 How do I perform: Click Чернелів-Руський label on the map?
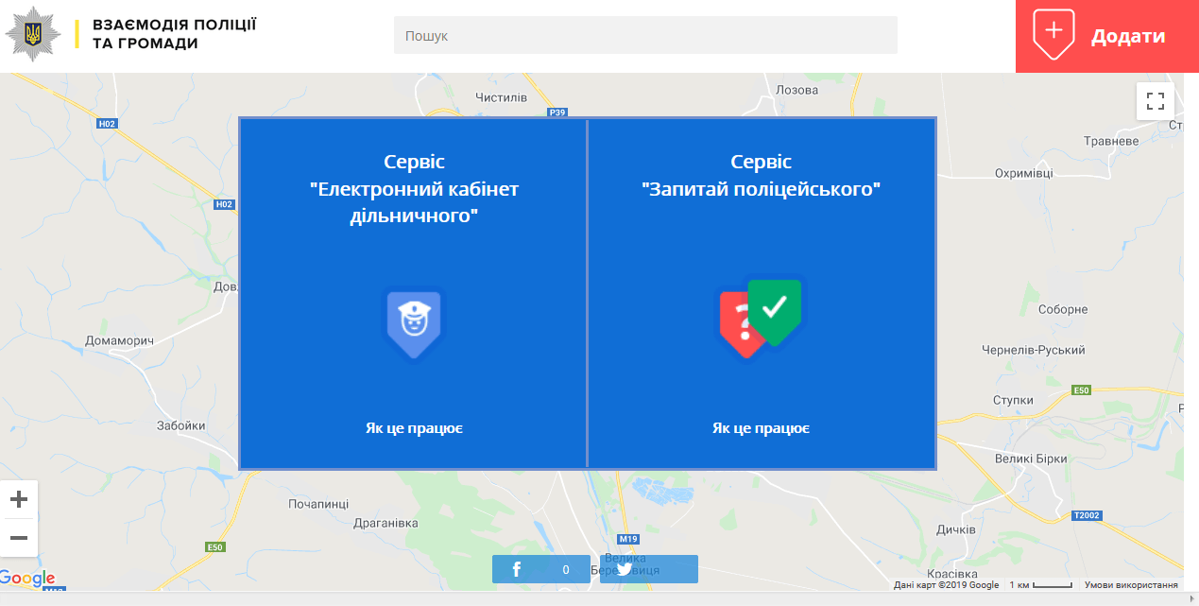pos(1033,350)
